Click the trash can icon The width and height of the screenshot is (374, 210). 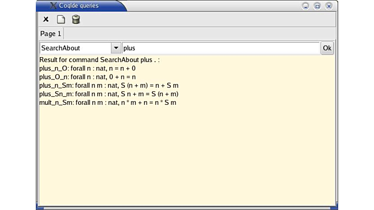76,19
